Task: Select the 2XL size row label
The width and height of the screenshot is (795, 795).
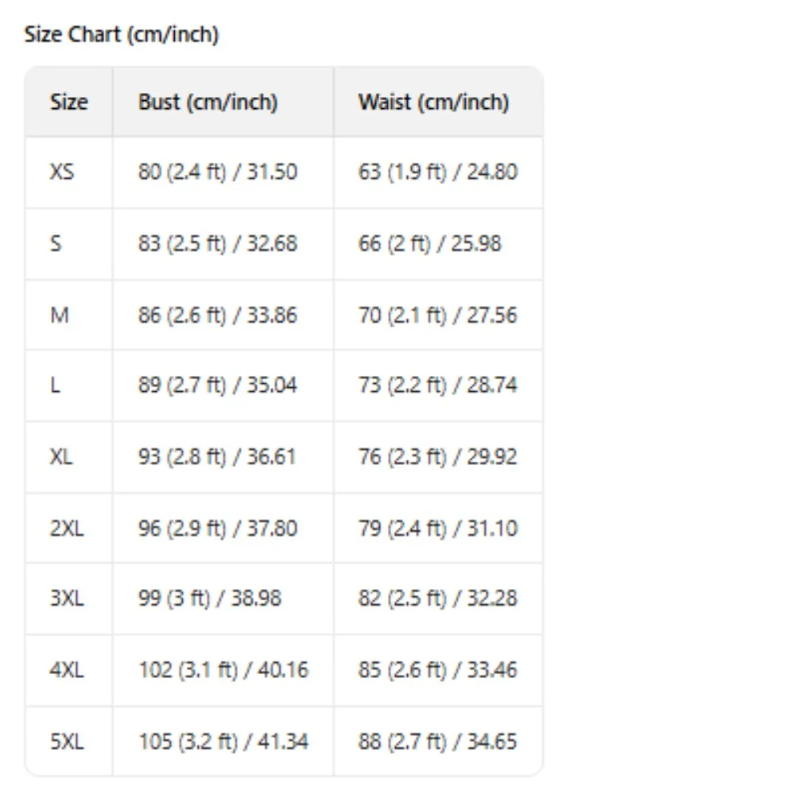Action: pos(67,528)
